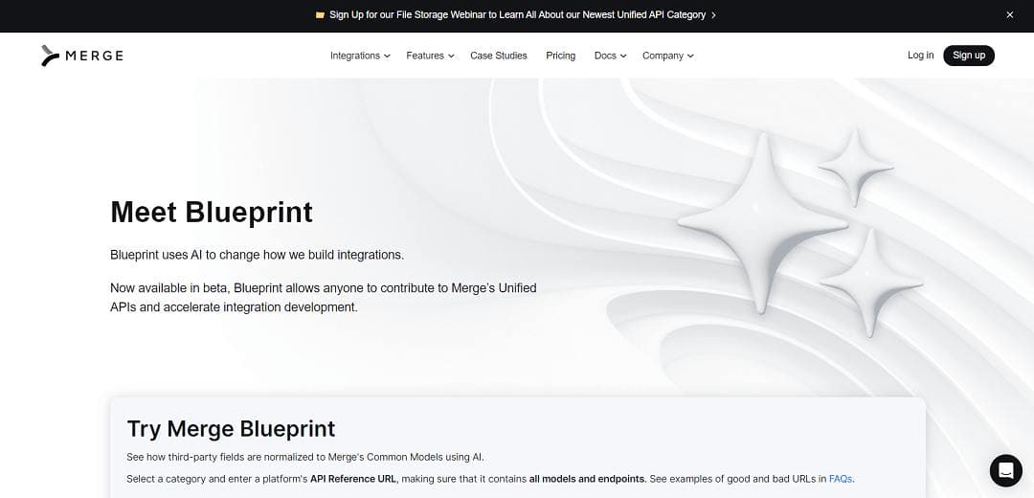Expand the Integrations dropdown menu
Image resolution: width=1034 pixels, height=498 pixels.
point(360,56)
